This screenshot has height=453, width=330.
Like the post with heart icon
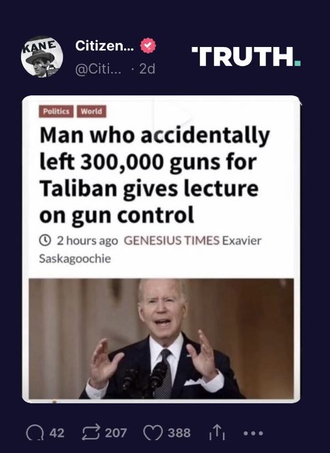[x=153, y=433]
